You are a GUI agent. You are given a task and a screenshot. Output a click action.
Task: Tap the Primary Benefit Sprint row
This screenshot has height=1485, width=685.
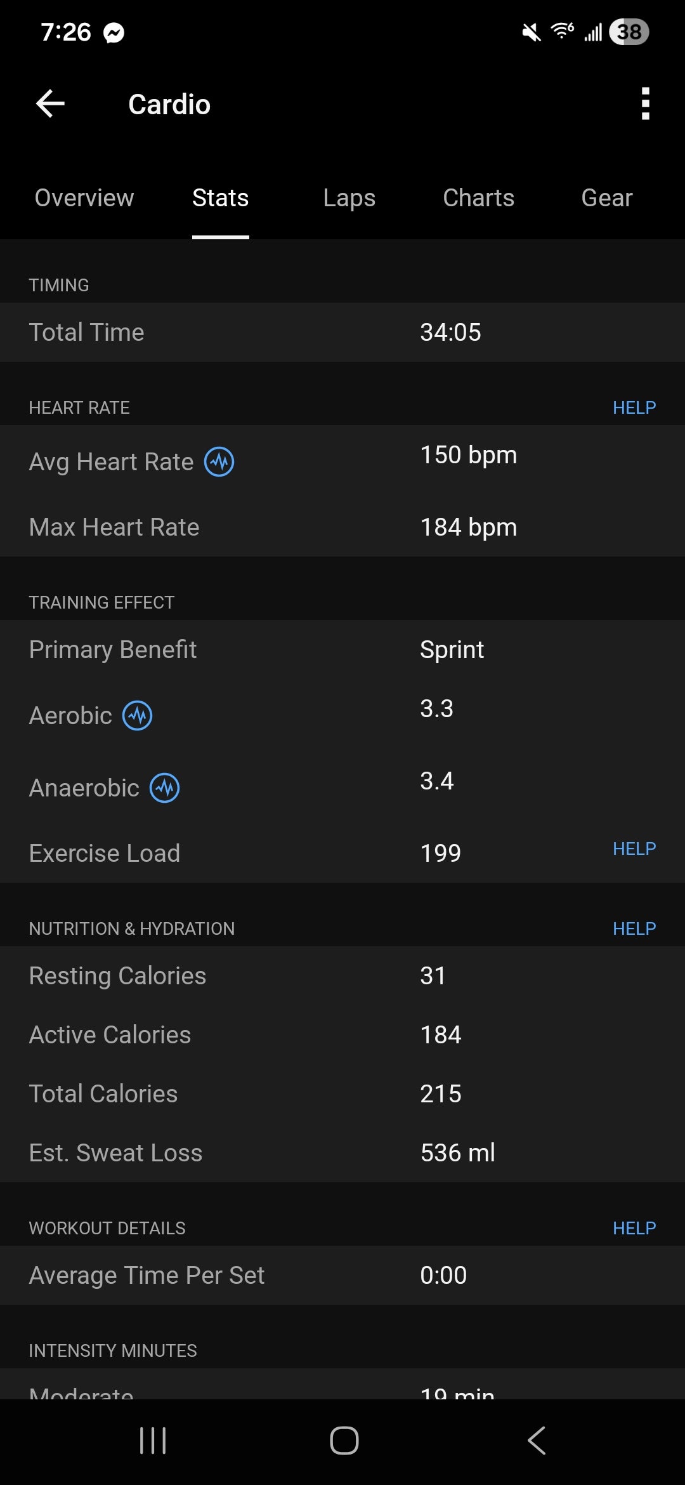[x=342, y=650]
